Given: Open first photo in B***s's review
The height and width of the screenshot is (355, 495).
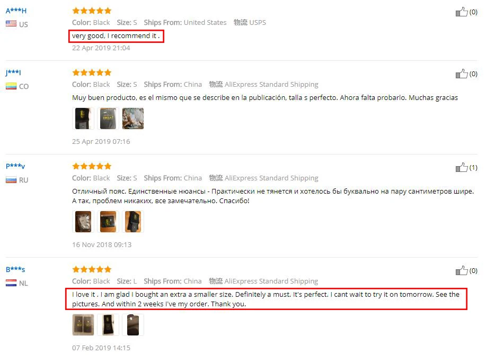Looking at the screenshot, I should pos(83,325).
